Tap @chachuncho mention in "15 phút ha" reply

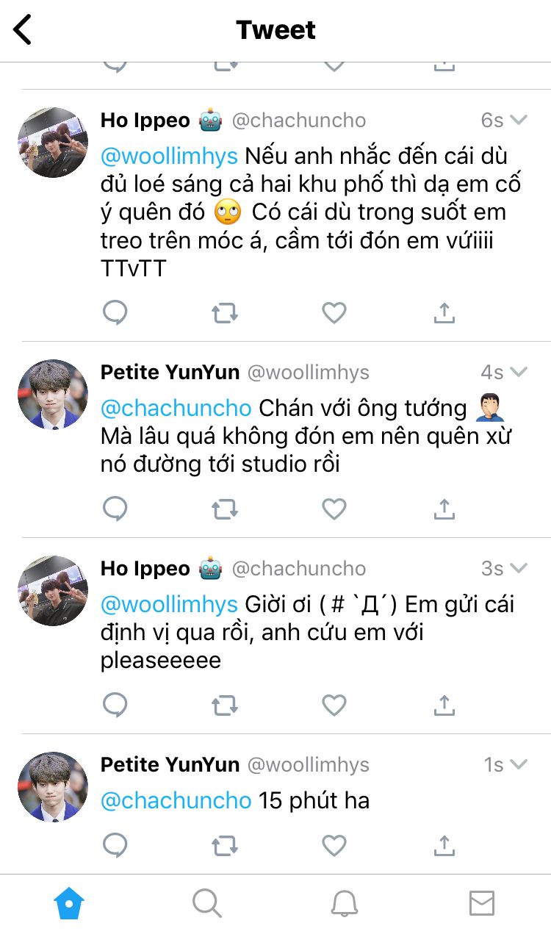point(176,800)
